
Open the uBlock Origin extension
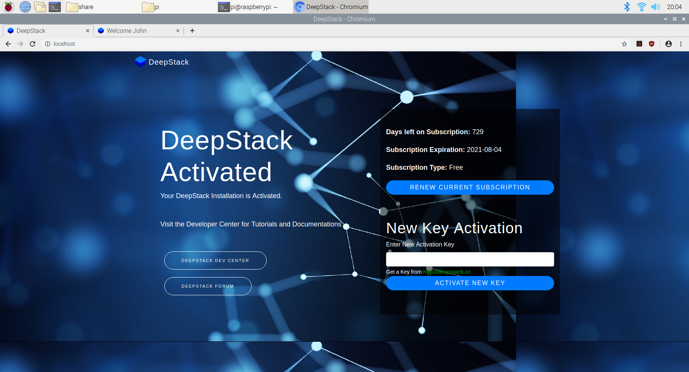tap(652, 44)
